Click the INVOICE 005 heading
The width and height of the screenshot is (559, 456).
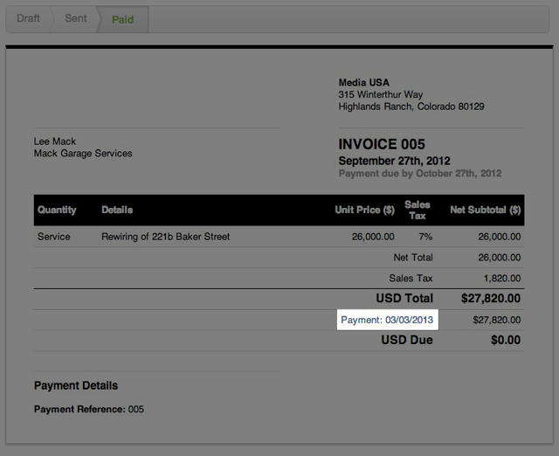(x=382, y=144)
